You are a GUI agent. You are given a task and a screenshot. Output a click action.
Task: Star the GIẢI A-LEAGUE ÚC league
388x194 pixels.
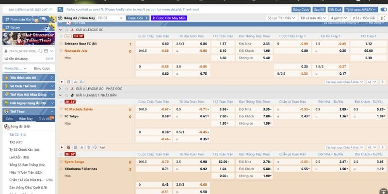tap(67, 30)
